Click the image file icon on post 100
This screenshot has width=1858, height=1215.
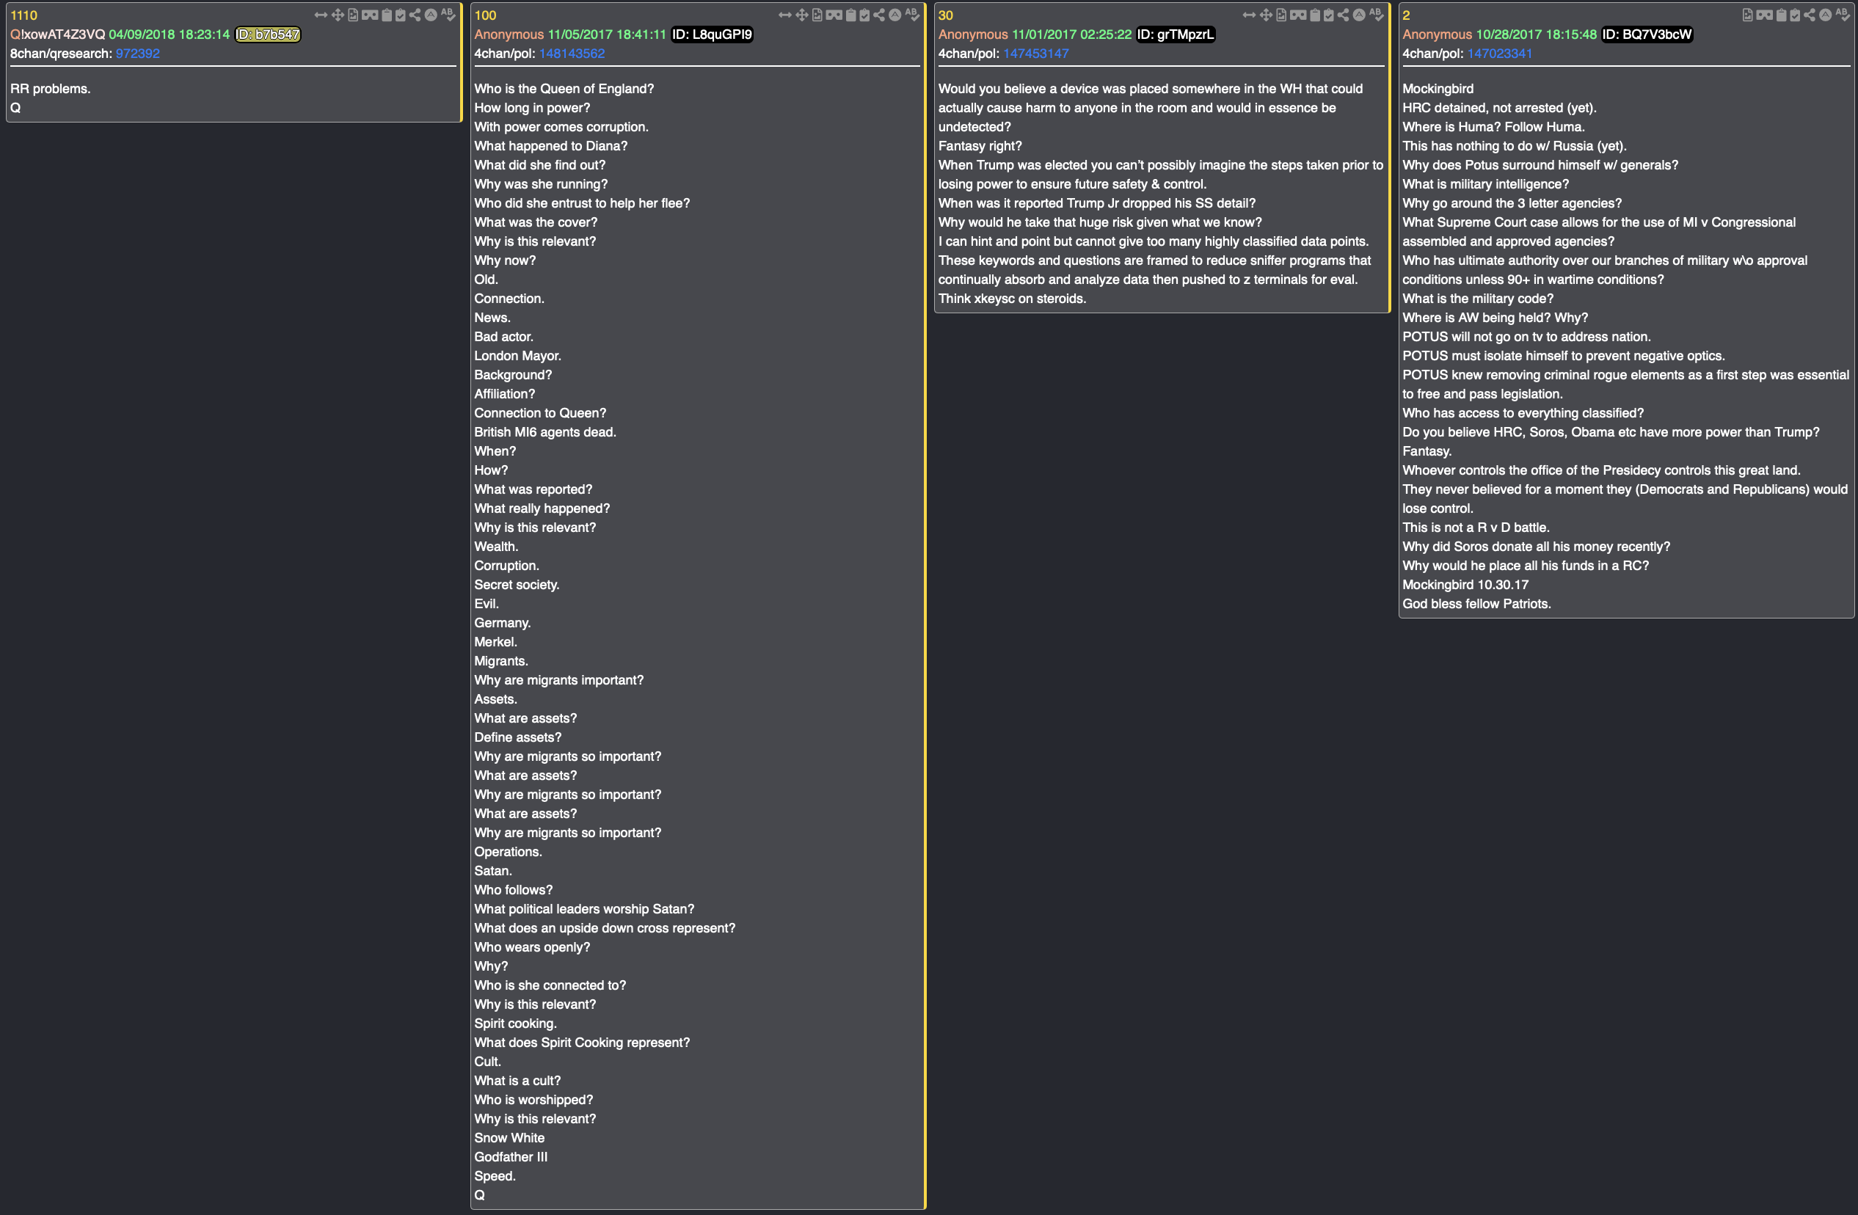click(817, 15)
